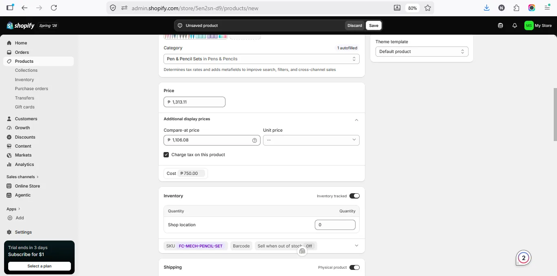Bookmark this page with star icon
The height and width of the screenshot is (276, 557).
click(x=428, y=8)
